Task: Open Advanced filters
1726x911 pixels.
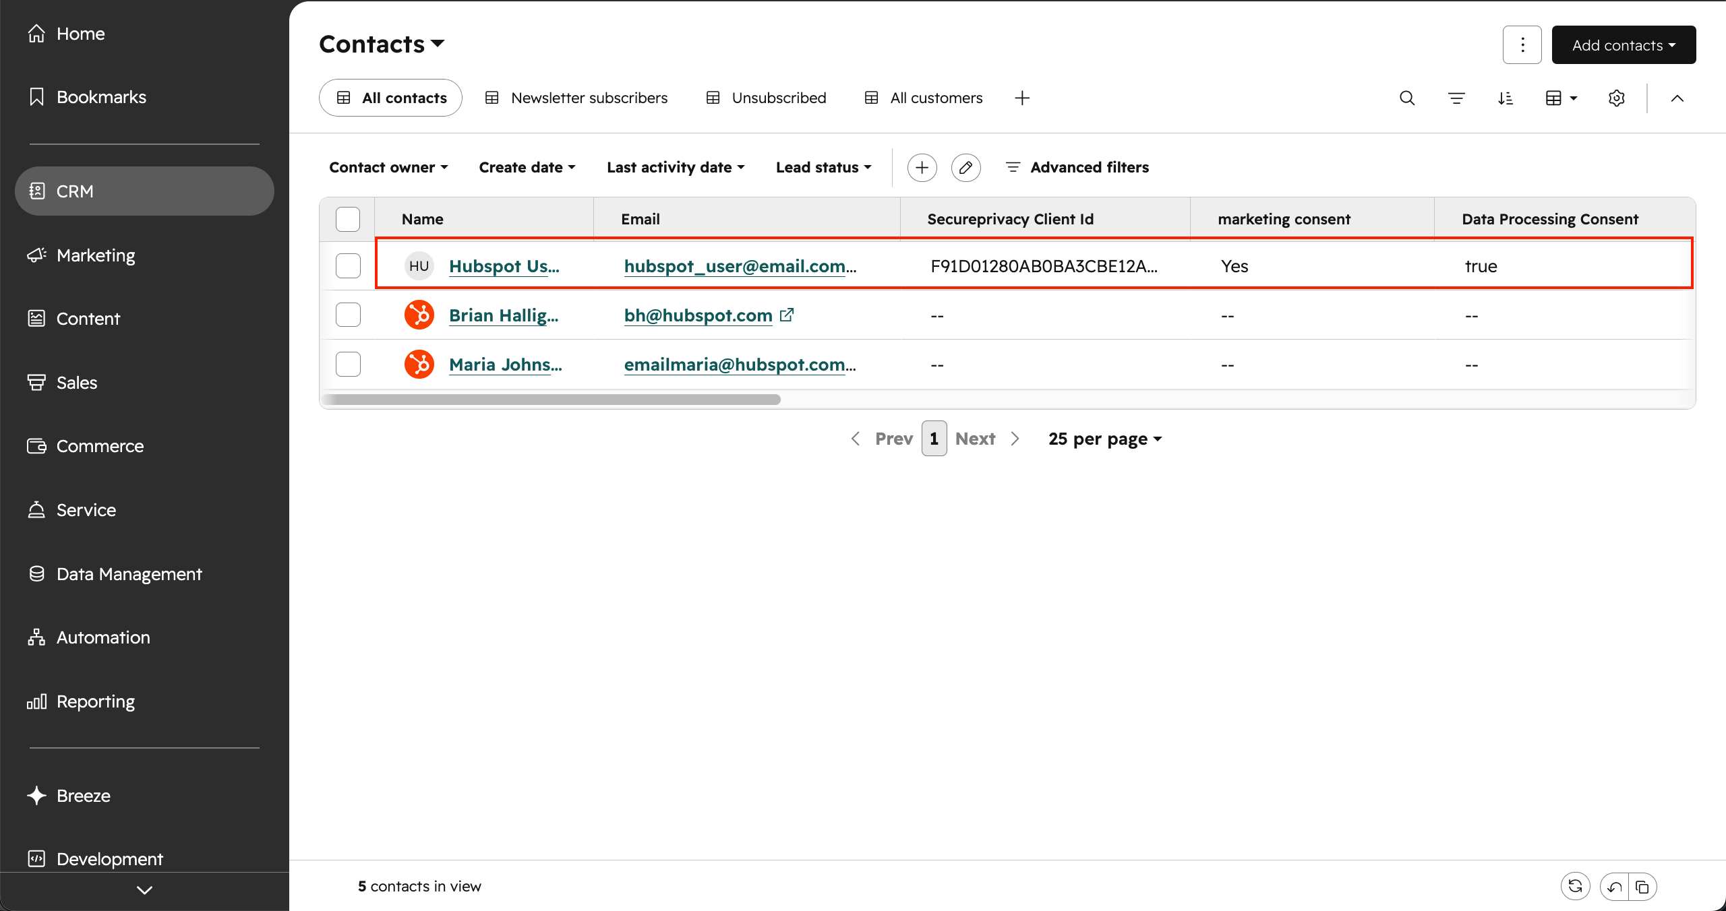Action: [1077, 168]
